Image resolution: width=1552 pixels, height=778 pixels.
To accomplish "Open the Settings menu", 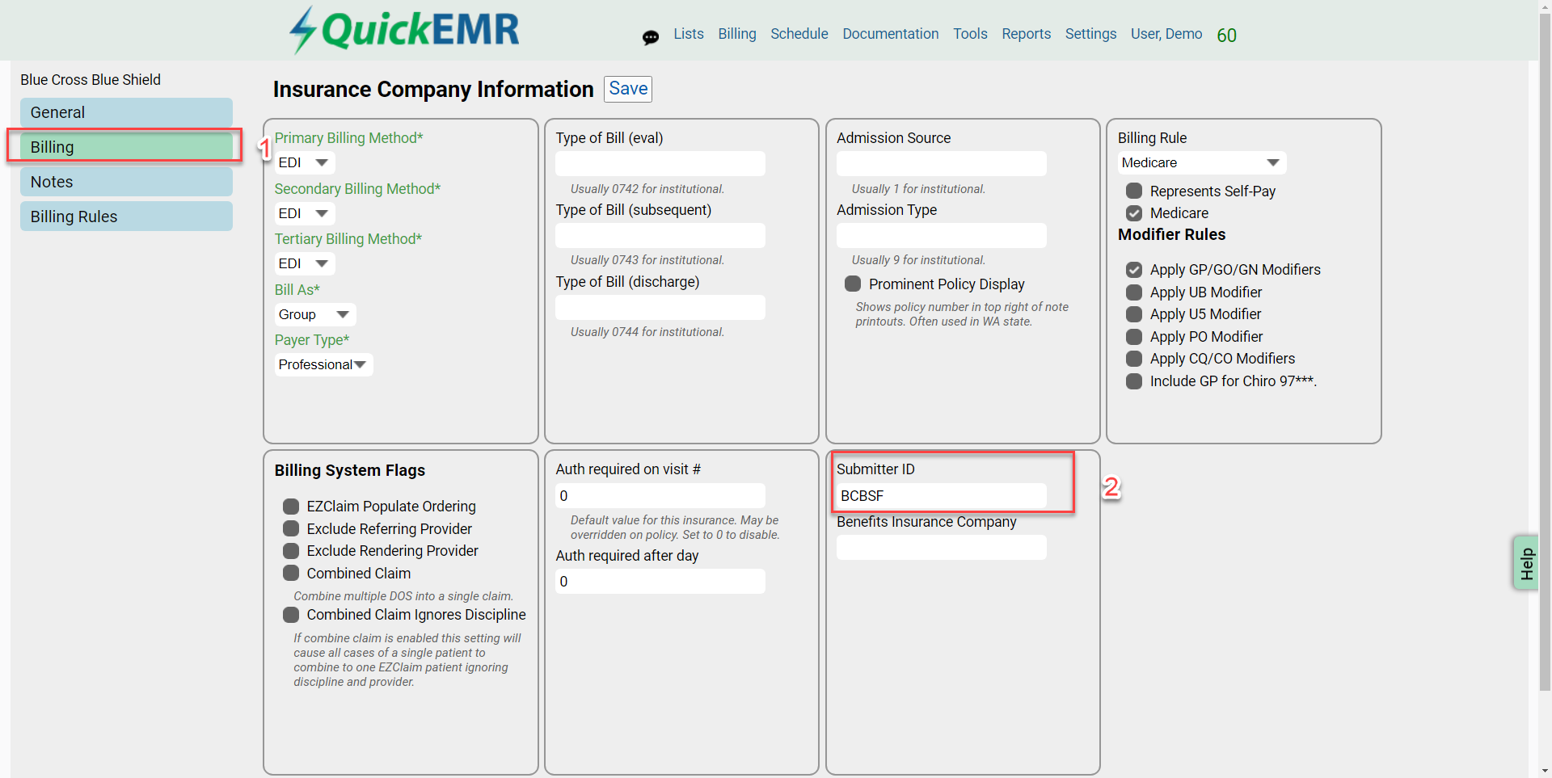I will (x=1090, y=34).
